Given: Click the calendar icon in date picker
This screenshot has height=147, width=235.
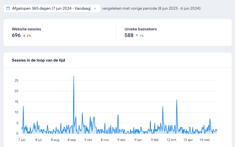Looking at the screenshot, I should [x=8, y=8].
